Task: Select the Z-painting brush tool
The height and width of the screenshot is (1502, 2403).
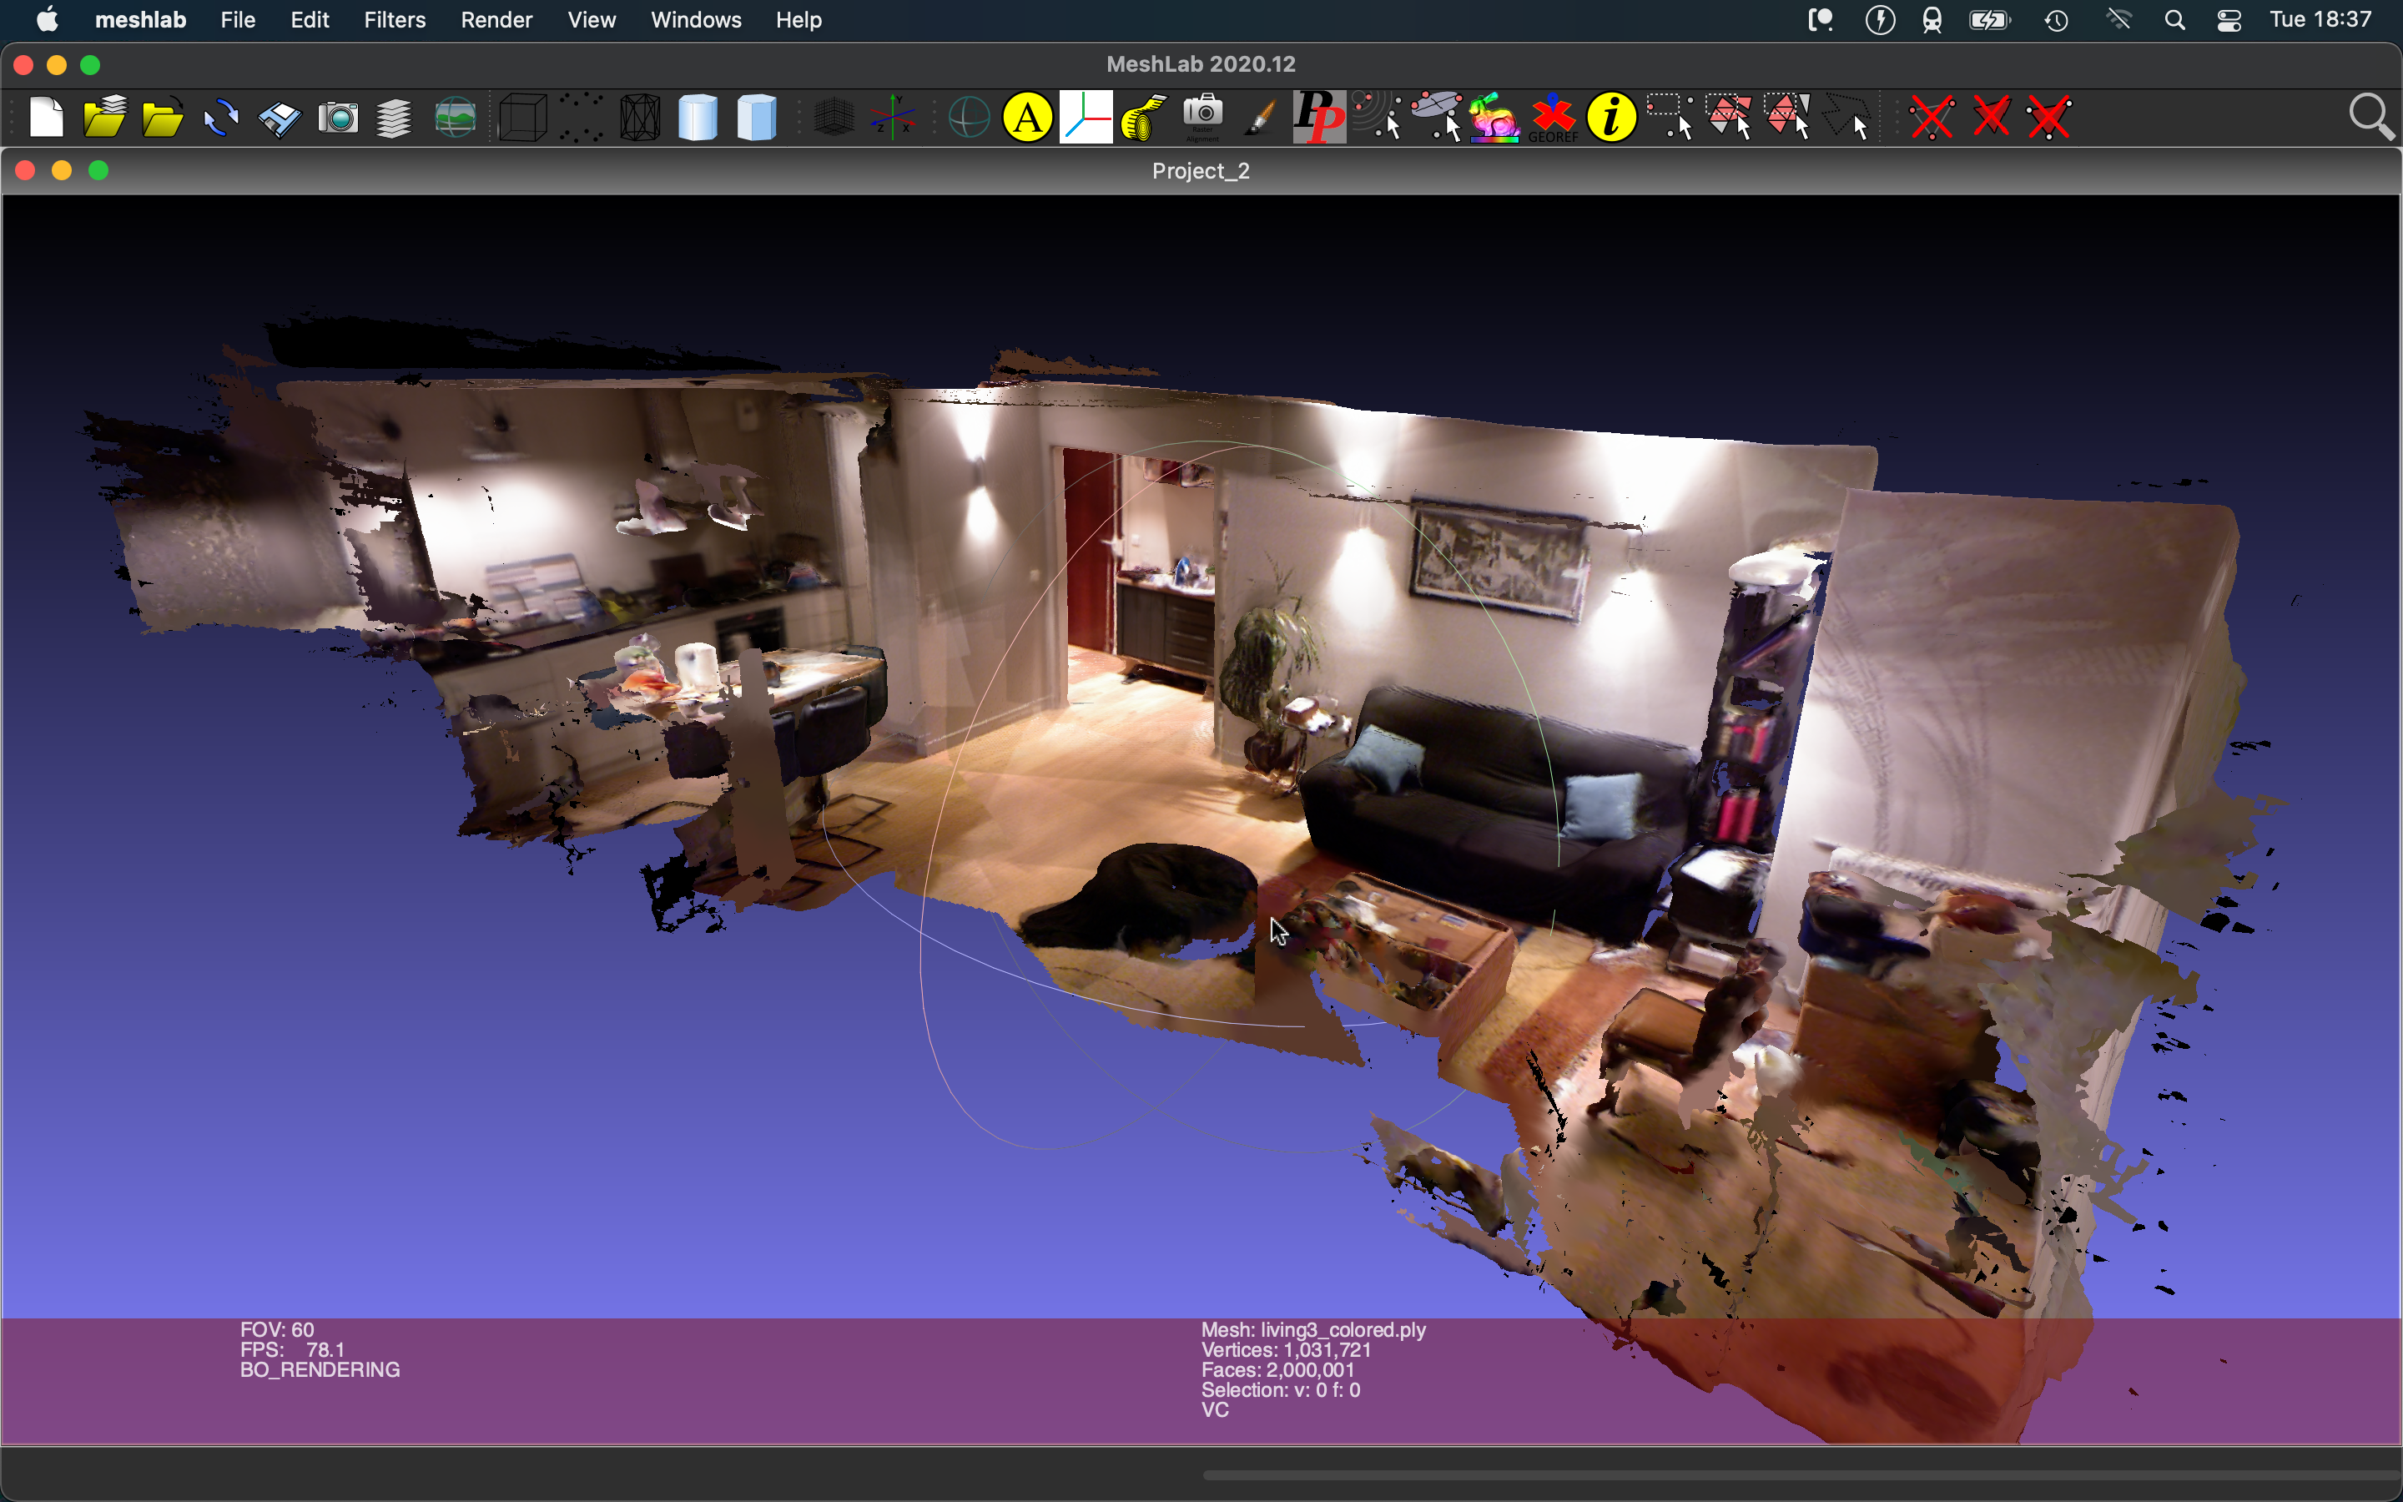Action: pyautogui.click(x=1260, y=118)
